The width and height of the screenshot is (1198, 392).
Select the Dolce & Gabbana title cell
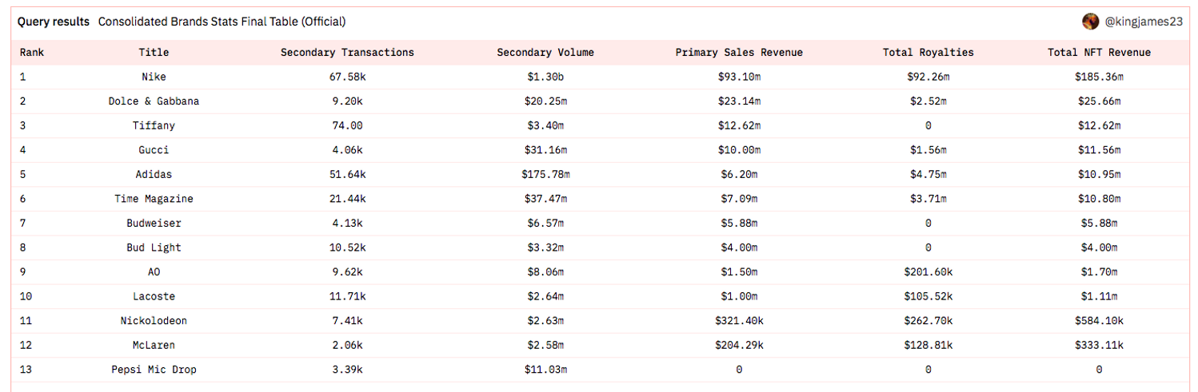[x=154, y=101]
